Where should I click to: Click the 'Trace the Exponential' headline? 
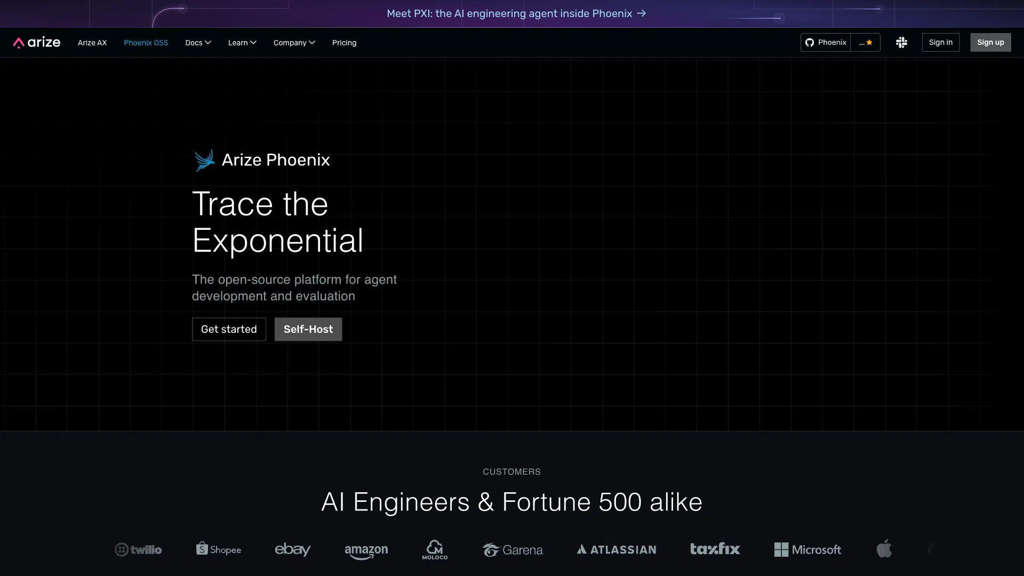278,222
